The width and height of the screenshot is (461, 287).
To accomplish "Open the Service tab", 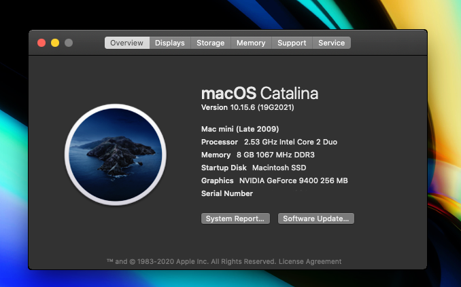I will click(x=331, y=43).
